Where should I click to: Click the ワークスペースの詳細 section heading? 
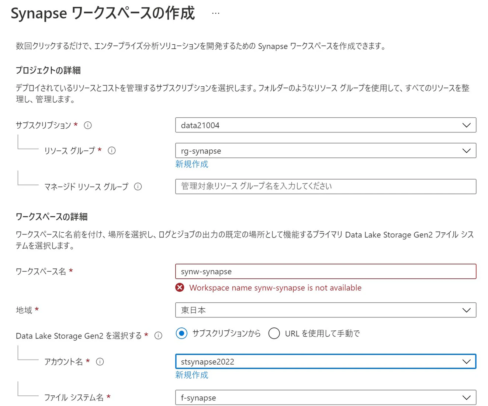tap(52, 216)
